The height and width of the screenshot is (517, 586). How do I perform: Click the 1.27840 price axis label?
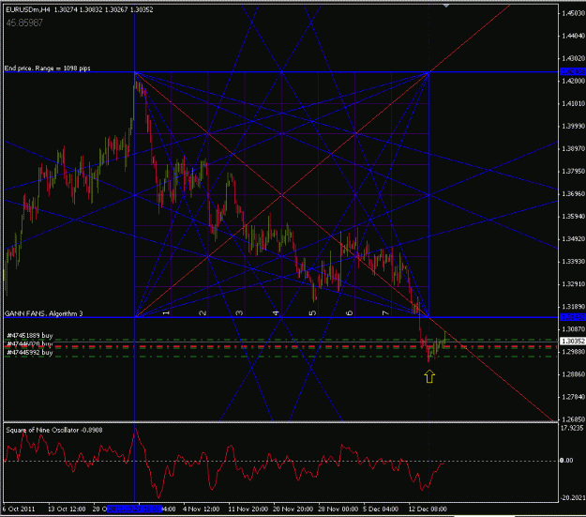(573, 397)
